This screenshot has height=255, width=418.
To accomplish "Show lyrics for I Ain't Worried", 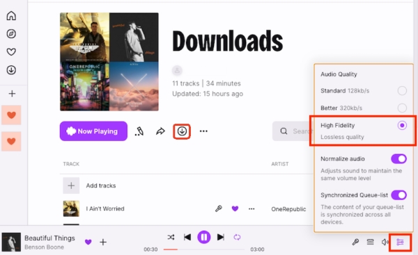I will 219,208.
